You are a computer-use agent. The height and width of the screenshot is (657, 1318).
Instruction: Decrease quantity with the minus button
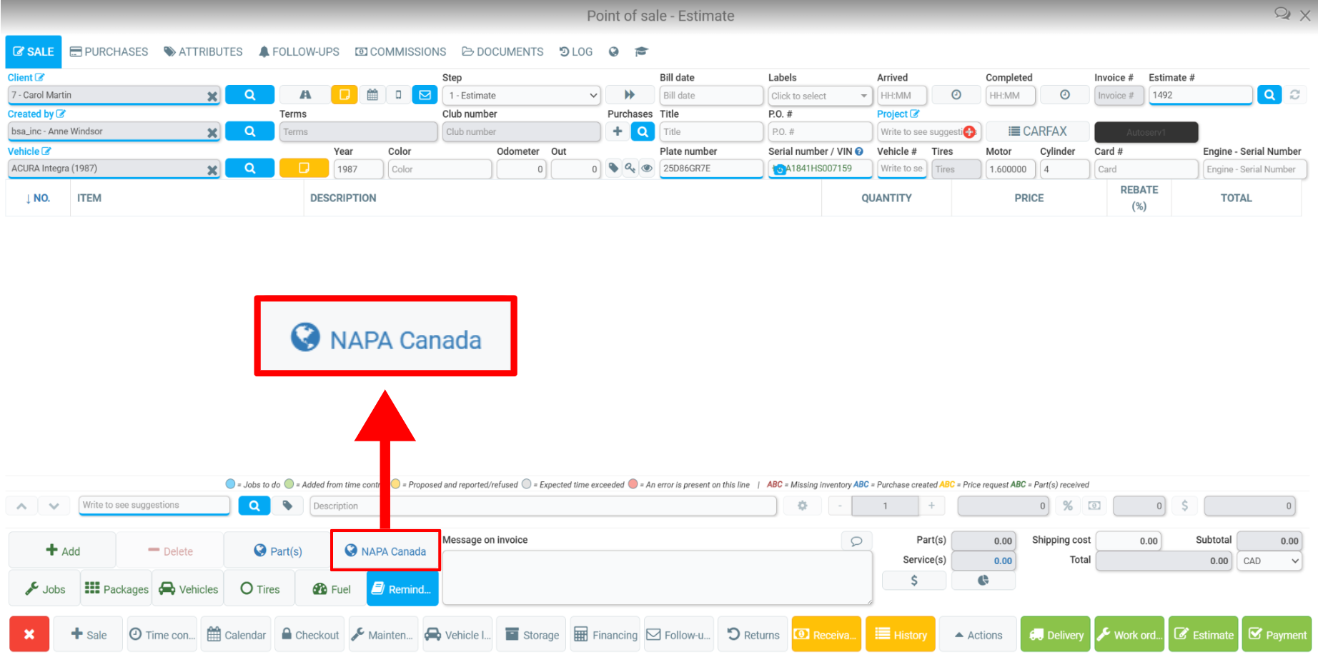pos(841,506)
